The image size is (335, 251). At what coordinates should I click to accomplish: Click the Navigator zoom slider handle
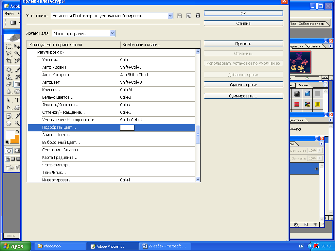[307, 78]
